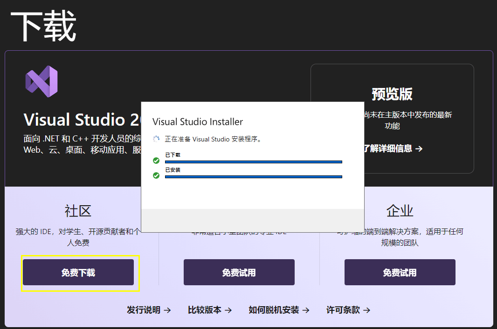This screenshot has height=329, width=497.
Task: Click the 免费下载 button under 社区
Action: [x=78, y=272]
